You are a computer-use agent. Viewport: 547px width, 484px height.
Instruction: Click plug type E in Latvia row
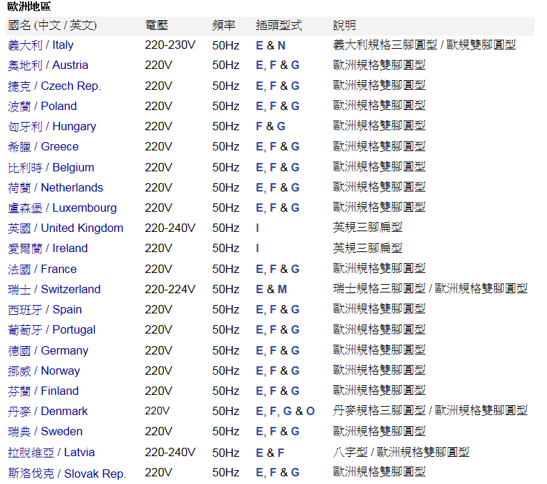coord(259,453)
